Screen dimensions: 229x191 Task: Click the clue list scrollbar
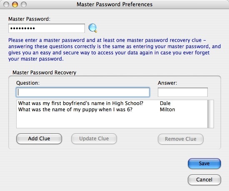pyautogui.click(x=211, y=114)
